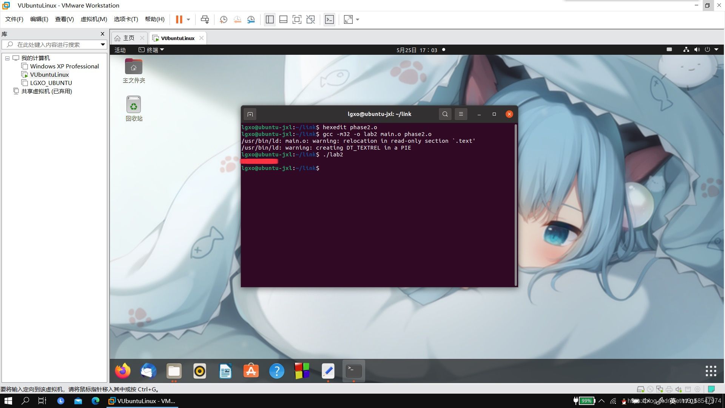Select 共享虚拟机 (已弃用) item
This screenshot has width=725, height=408.
point(46,91)
